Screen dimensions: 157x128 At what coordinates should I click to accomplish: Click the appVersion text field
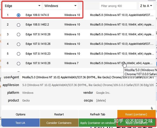88,85
